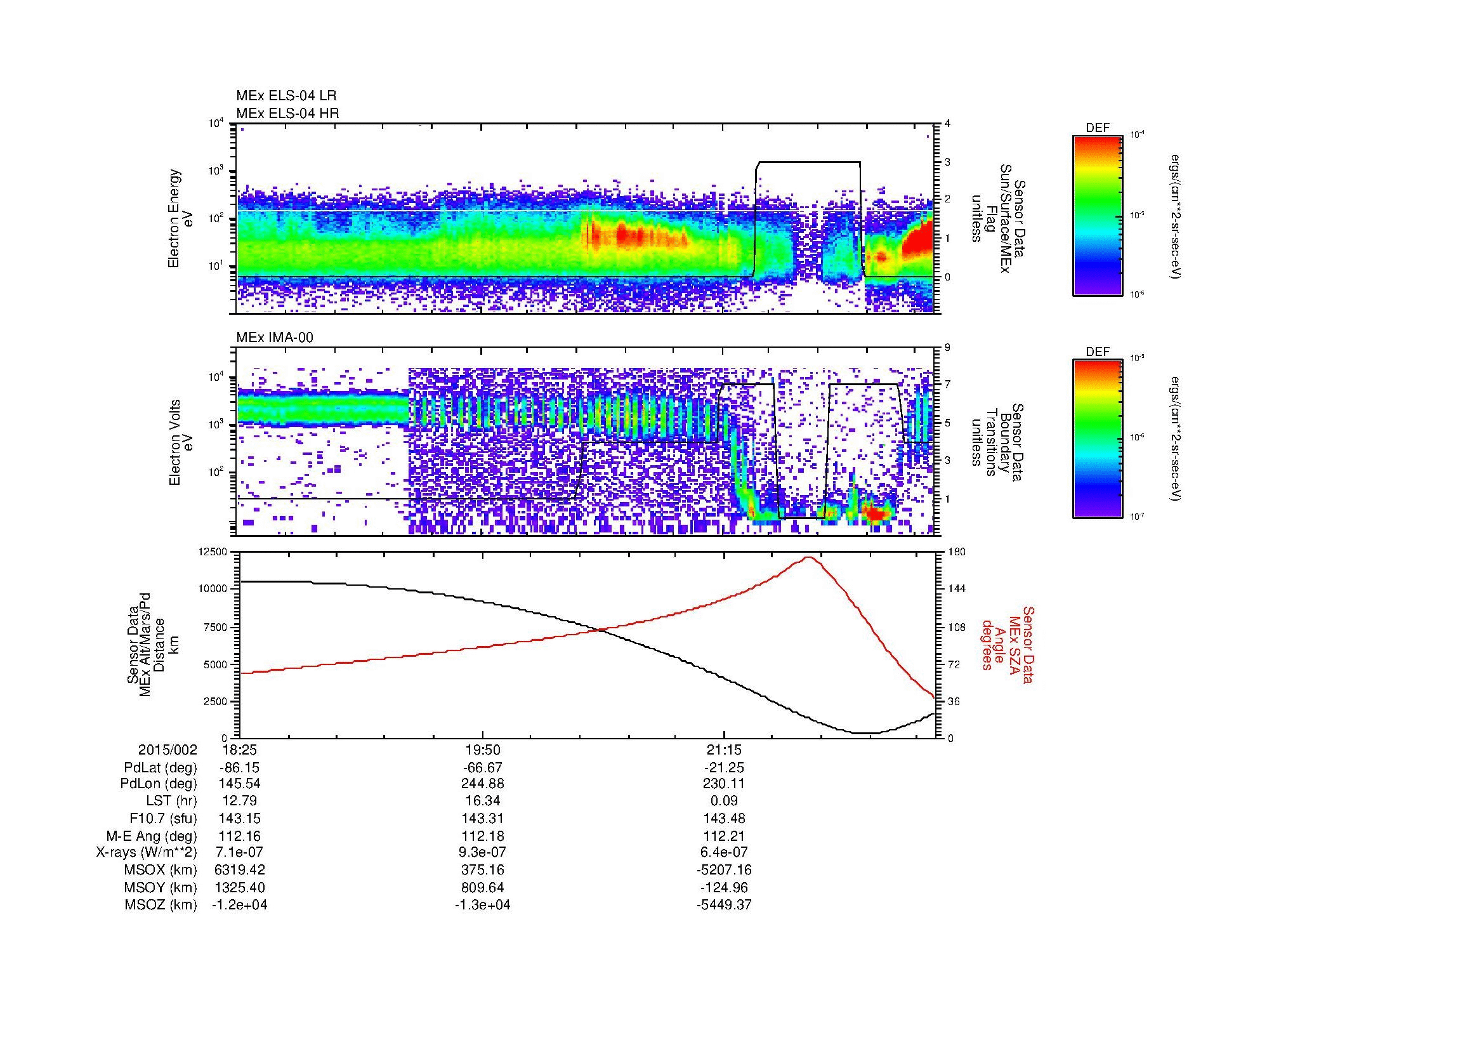
Task: Click MSOX value -5207.16
Action: point(724,870)
